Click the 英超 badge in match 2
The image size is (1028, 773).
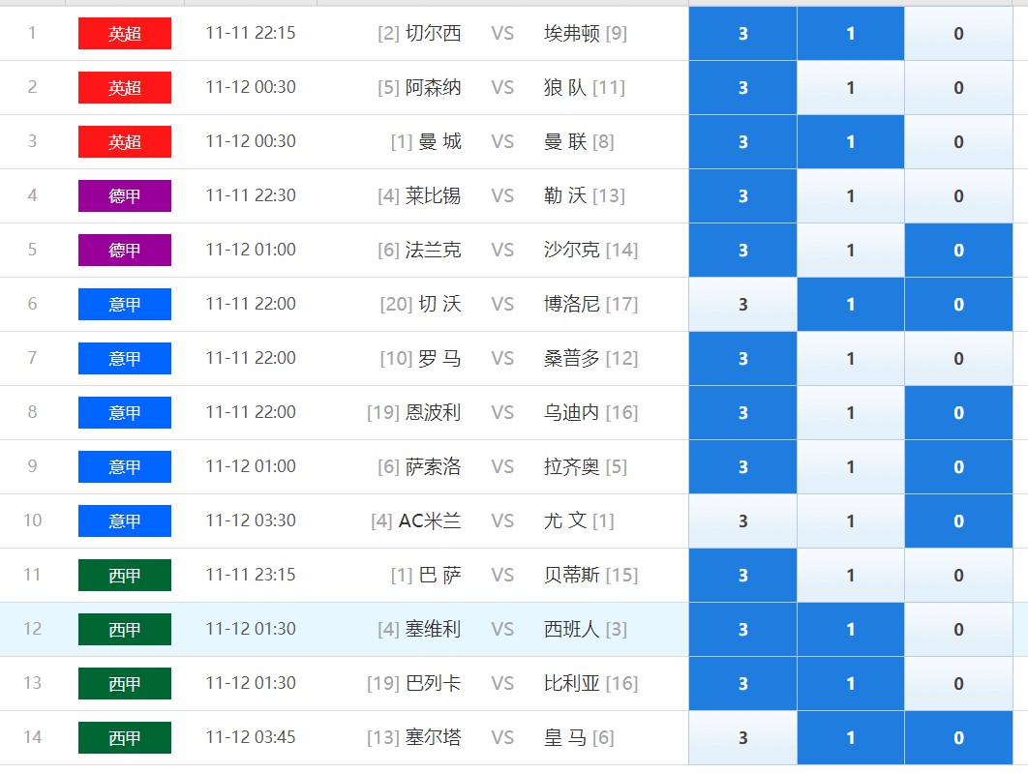(x=125, y=88)
